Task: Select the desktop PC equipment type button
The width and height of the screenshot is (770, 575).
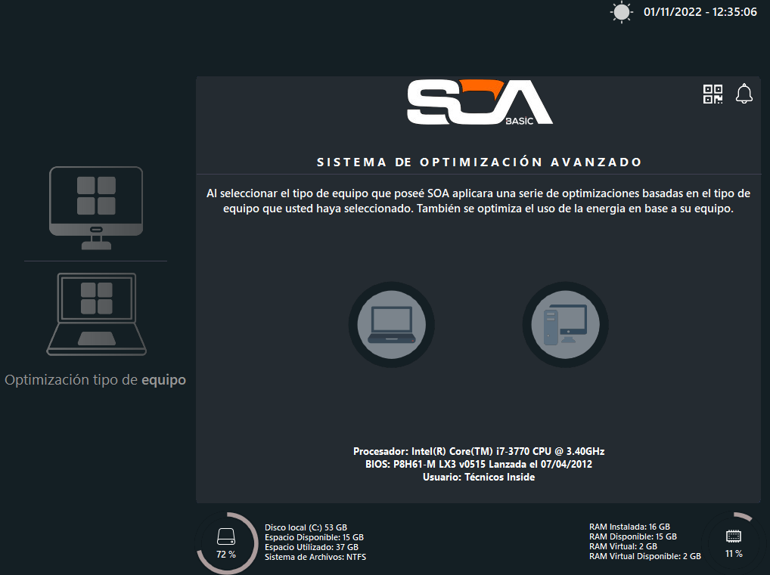Action: pos(565,324)
